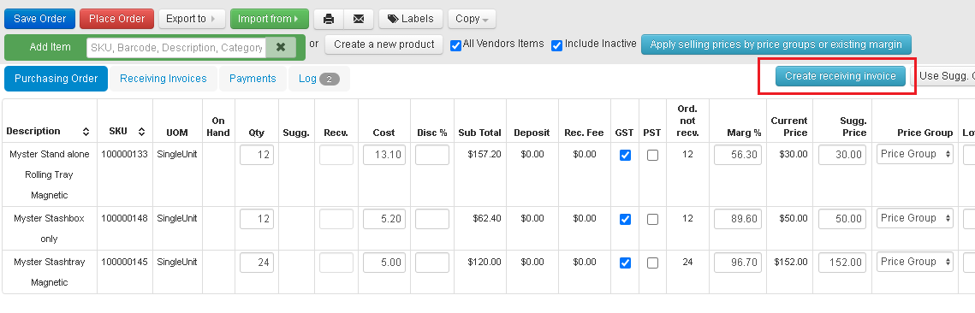Click the Price Group column header
This screenshot has width=975, height=313.
pyautogui.click(x=924, y=133)
